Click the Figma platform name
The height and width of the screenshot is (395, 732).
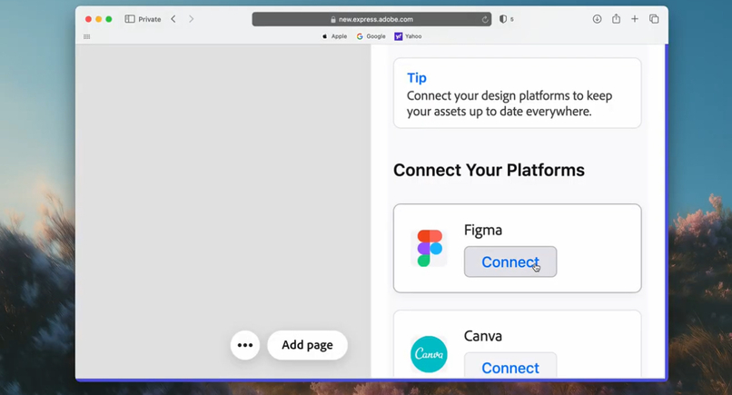tap(483, 230)
